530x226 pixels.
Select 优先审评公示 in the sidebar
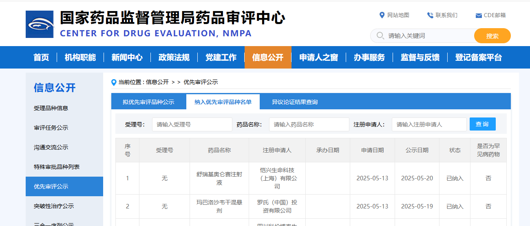pyautogui.click(x=64, y=186)
